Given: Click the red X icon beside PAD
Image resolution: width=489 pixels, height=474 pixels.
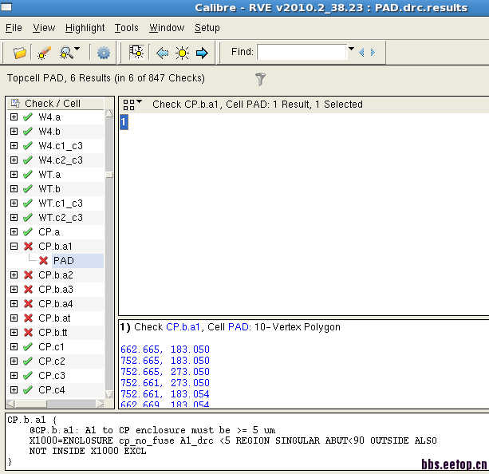Looking at the screenshot, I should tap(43, 261).
